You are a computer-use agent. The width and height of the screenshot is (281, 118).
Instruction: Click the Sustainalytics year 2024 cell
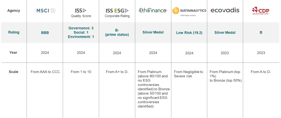tap(189, 53)
